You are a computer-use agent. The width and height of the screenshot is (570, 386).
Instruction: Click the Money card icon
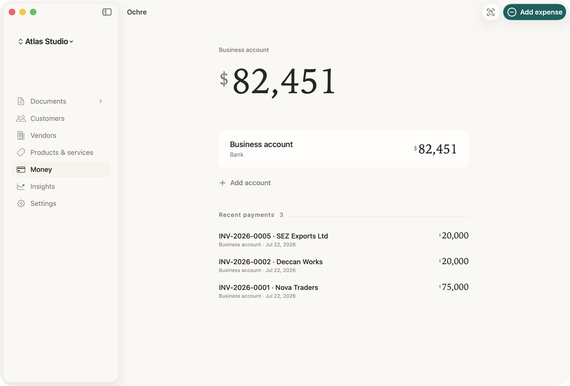pos(21,169)
